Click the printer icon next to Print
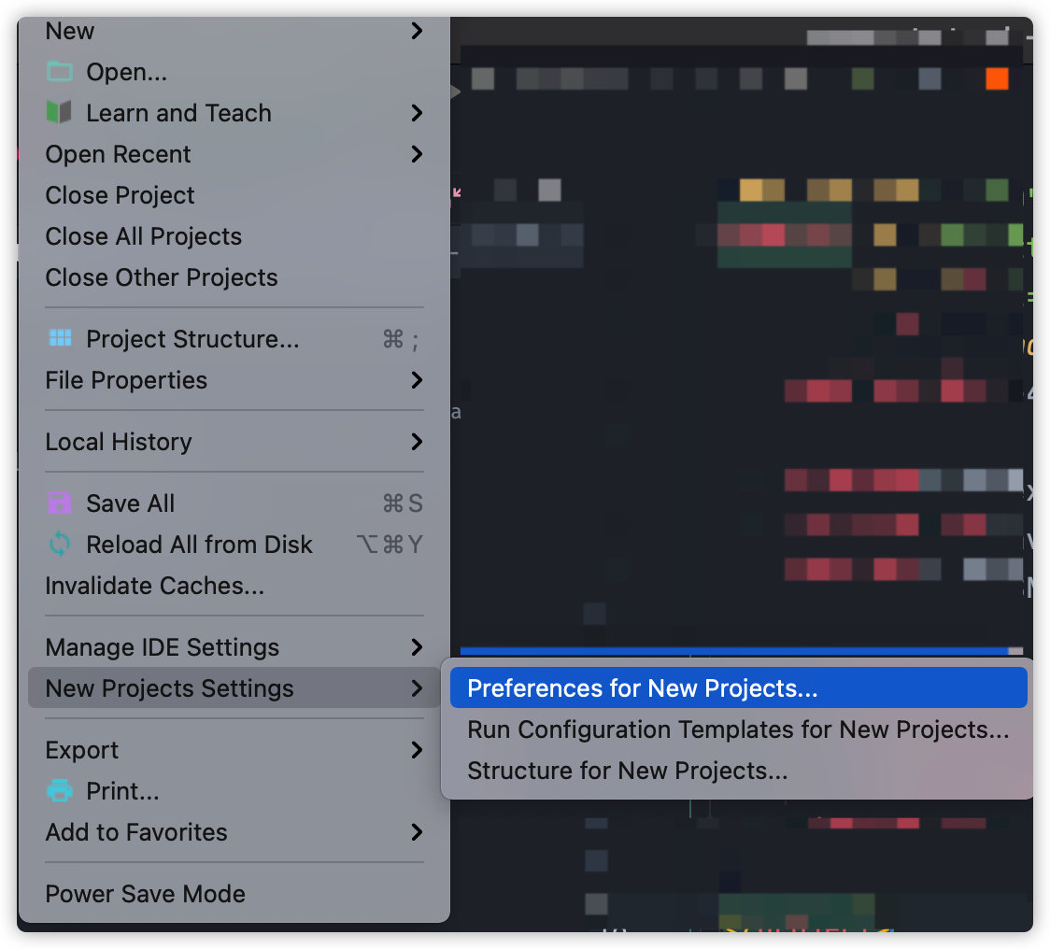The image size is (1050, 949). pos(60,791)
